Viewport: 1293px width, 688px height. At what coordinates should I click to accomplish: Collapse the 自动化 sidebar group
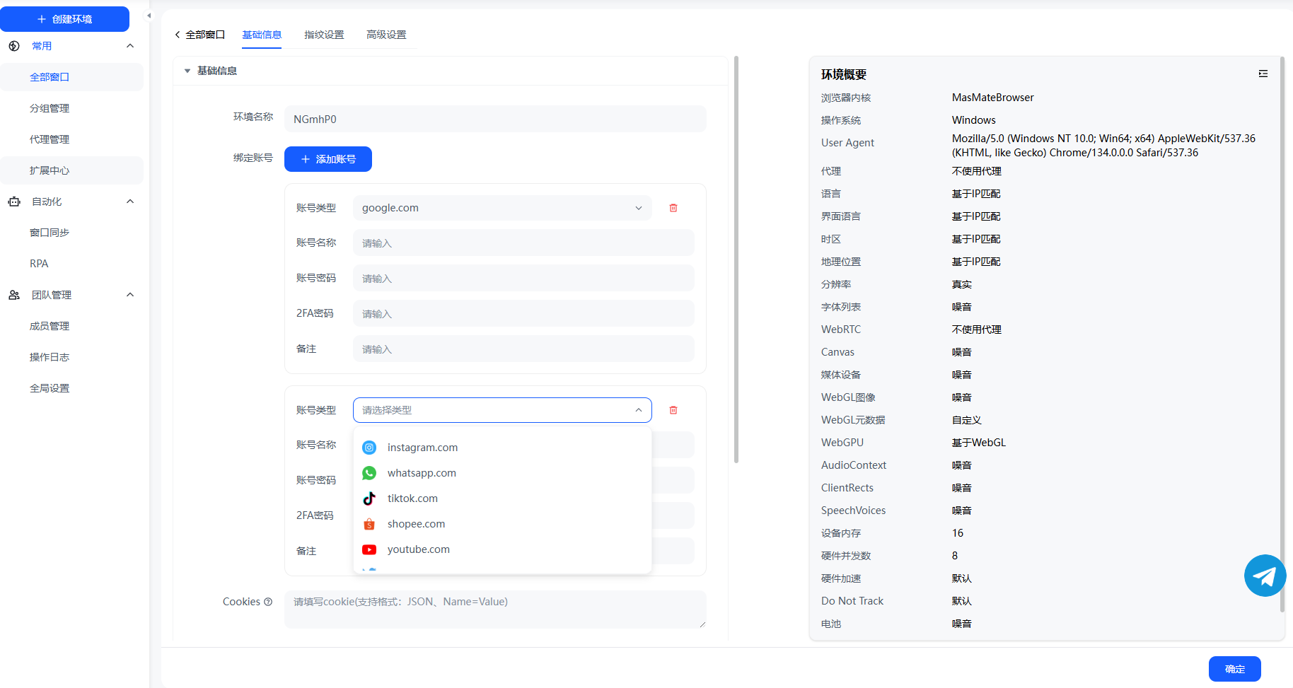coord(130,202)
